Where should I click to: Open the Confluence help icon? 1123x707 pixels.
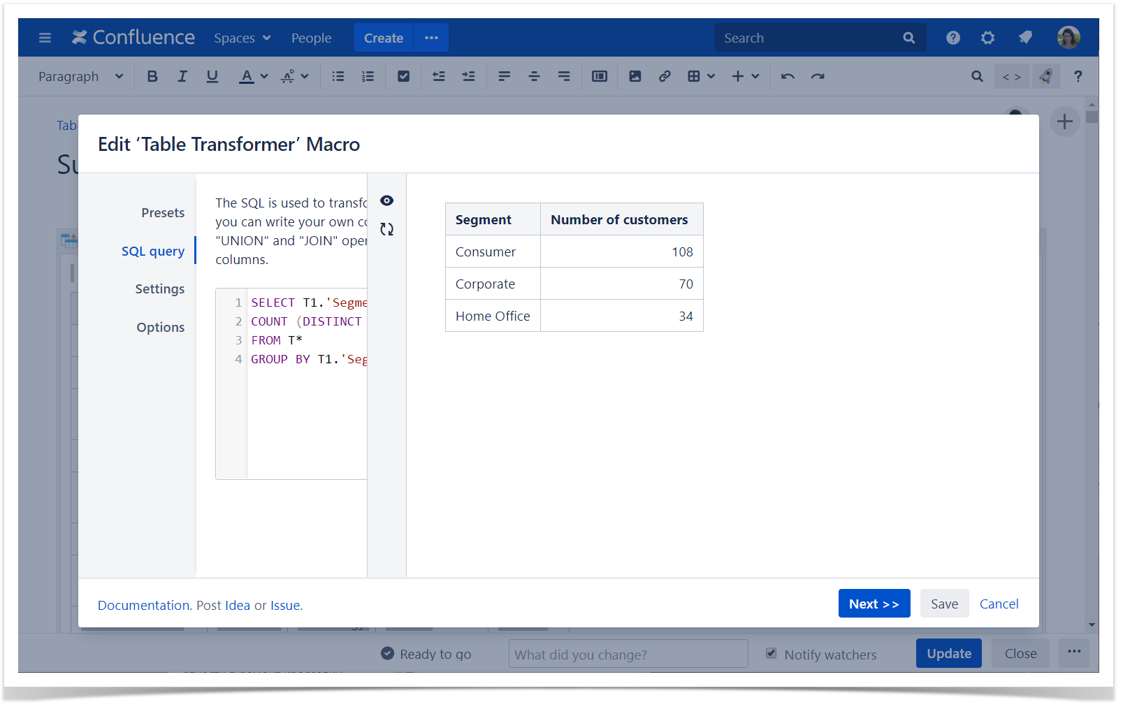(952, 38)
